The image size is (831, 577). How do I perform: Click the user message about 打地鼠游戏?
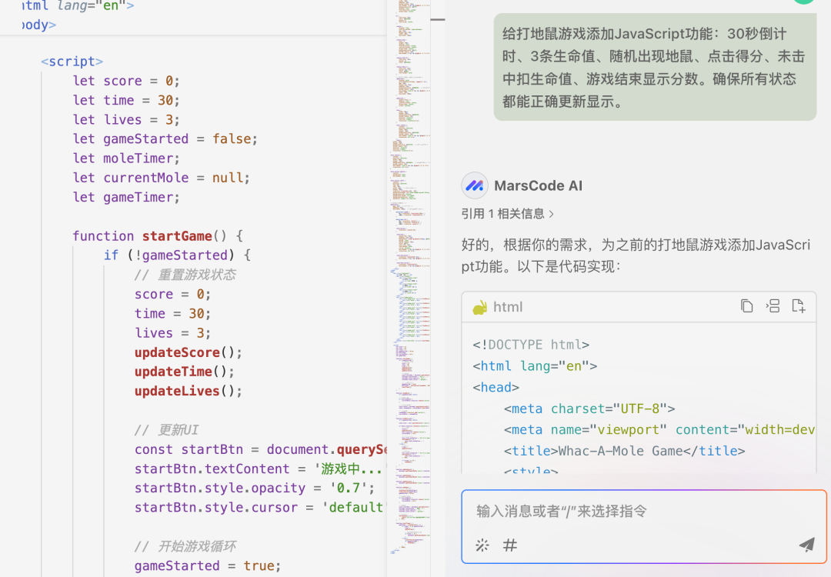655,67
